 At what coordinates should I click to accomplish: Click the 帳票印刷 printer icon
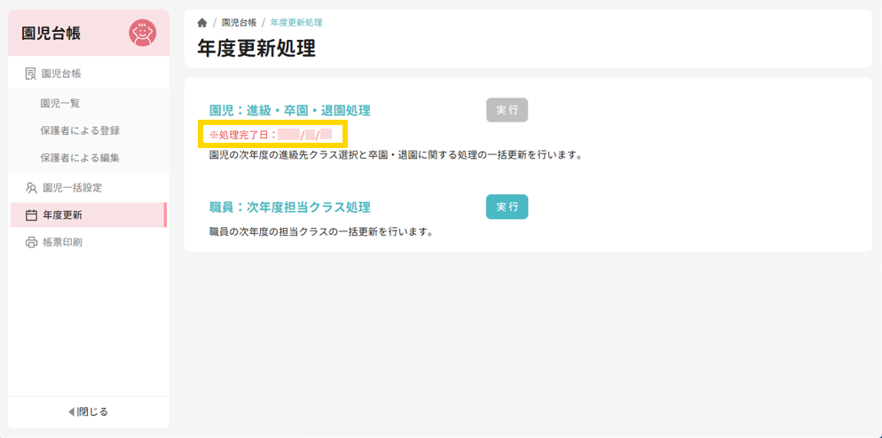[x=31, y=242]
